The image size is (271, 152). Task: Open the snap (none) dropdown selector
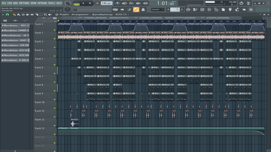(x=158, y=9)
